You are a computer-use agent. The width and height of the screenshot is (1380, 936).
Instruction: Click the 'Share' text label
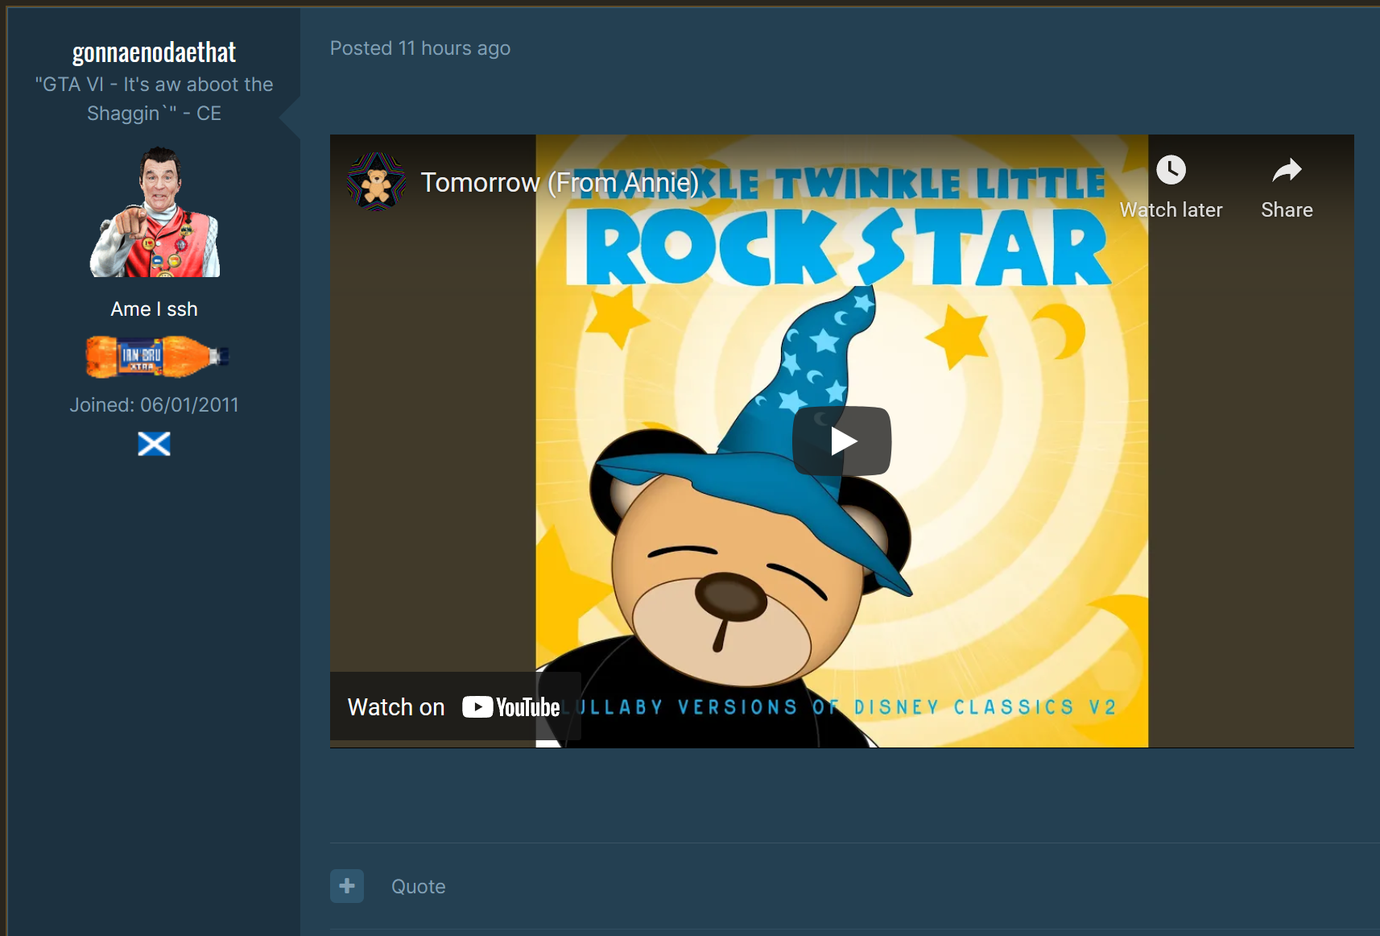[x=1287, y=210]
